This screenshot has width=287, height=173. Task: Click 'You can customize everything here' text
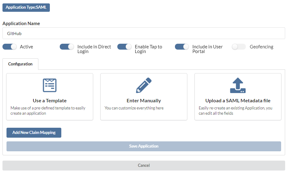(x=134, y=108)
